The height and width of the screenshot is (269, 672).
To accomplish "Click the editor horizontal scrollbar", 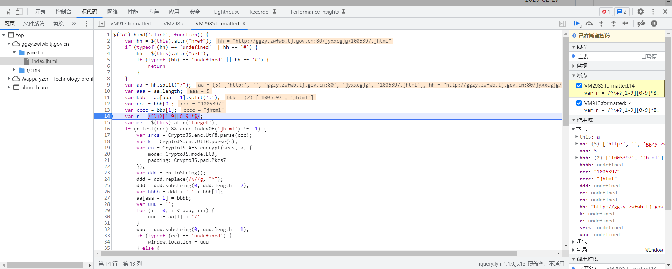I will click(308, 253).
